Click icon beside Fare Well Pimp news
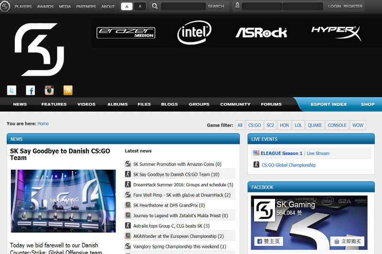Image resolution: width=382 pixels, height=254 pixels. click(x=128, y=194)
